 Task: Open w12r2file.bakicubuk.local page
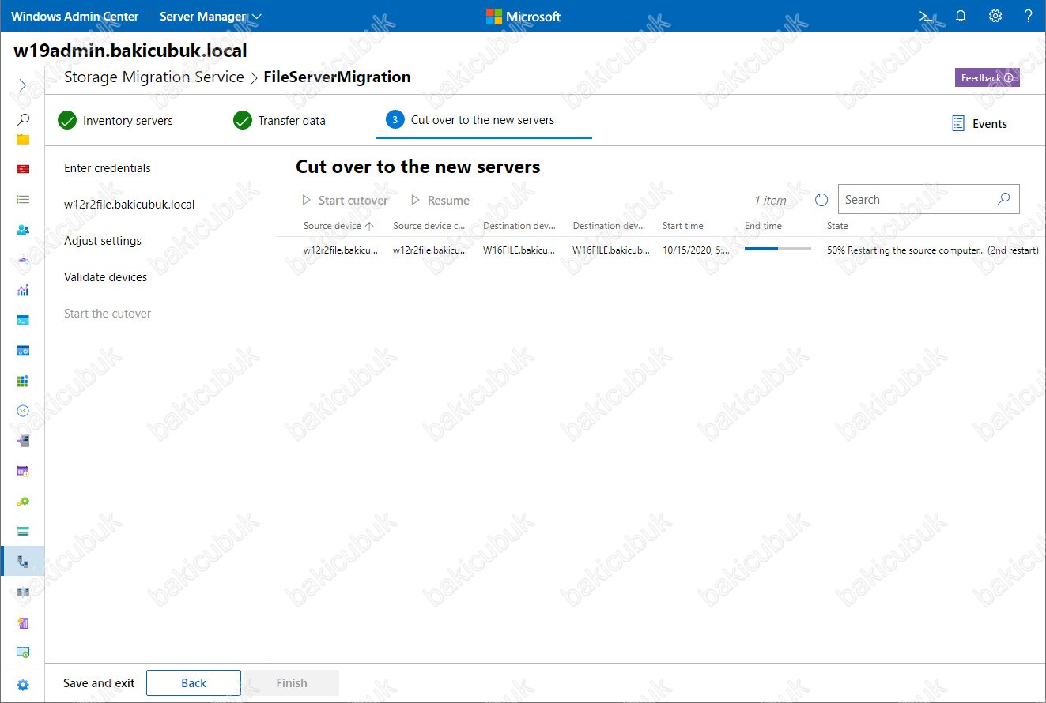tap(130, 205)
